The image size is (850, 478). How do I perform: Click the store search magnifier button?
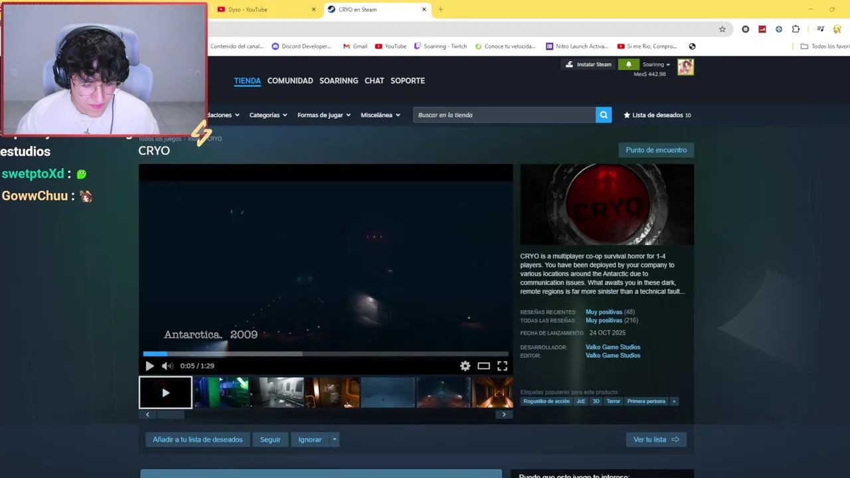(604, 115)
